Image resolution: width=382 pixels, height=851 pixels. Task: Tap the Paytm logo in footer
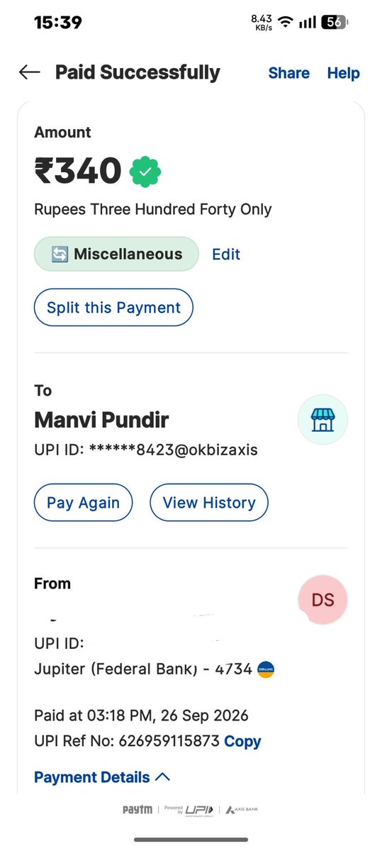tap(137, 809)
